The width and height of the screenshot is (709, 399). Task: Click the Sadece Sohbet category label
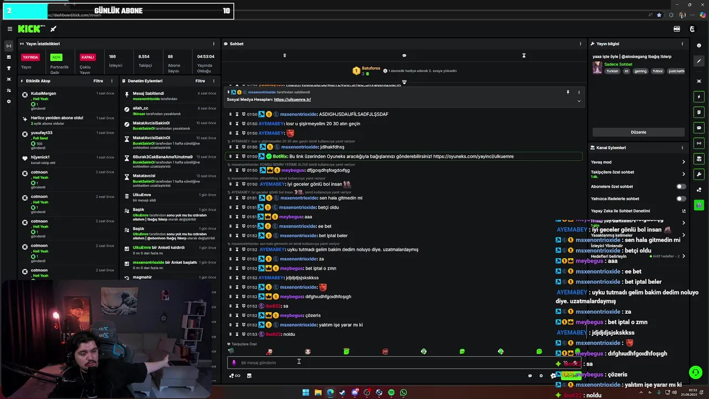618,64
